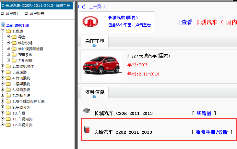Click the 整车参数 folder icon
Screen dimensions: 237x149
click(x=14, y=55)
